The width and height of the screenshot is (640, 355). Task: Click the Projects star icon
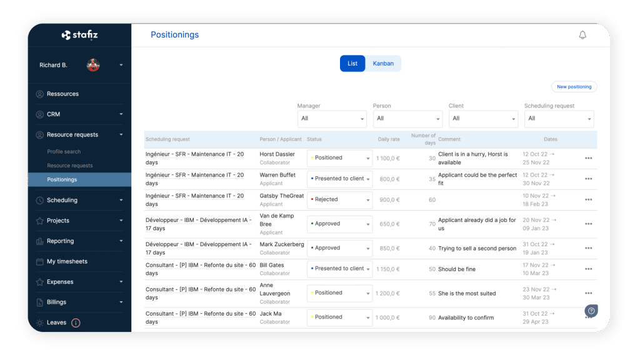coord(39,221)
